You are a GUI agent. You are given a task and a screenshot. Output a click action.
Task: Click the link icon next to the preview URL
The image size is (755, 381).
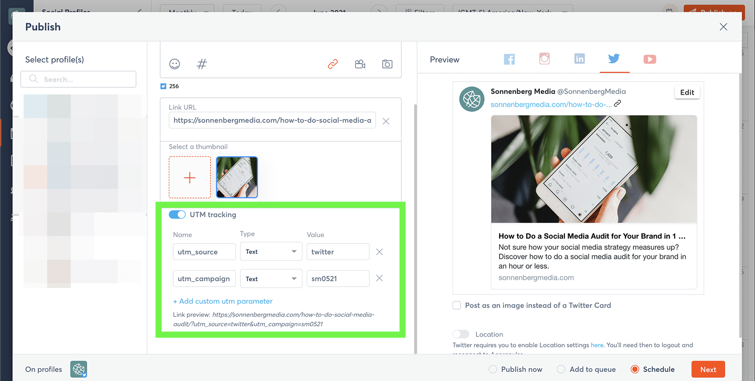[x=618, y=103]
